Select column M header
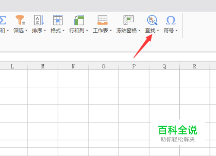 [43, 66]
